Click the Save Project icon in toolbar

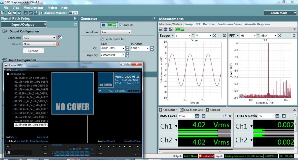coord(14,13)
